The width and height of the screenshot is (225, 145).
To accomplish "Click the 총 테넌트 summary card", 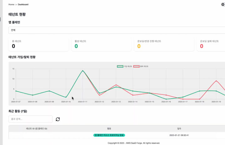I will click(x=39, y=44).
